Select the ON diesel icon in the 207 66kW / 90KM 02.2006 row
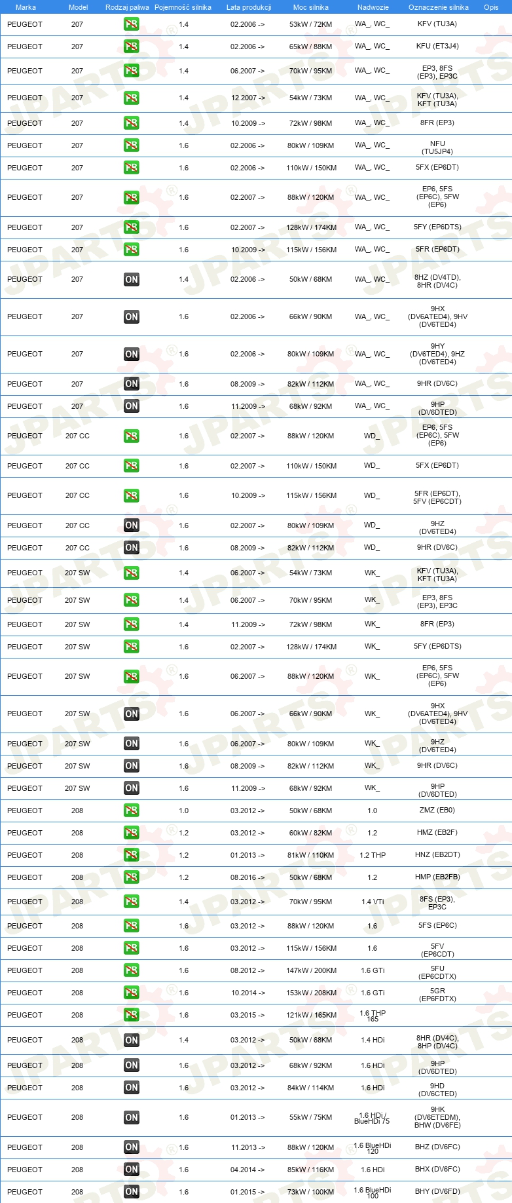 (132, 317)
